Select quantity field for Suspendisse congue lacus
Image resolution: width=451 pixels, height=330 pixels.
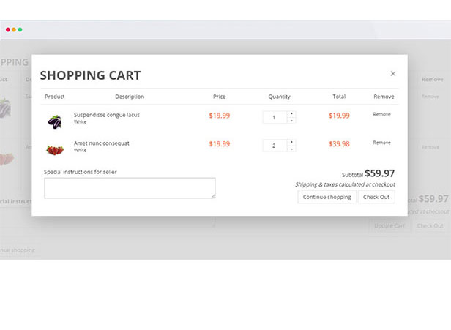(x=275, y=117)
